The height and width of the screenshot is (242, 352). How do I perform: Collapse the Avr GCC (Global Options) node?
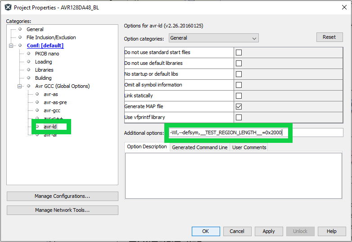[19, 86]
